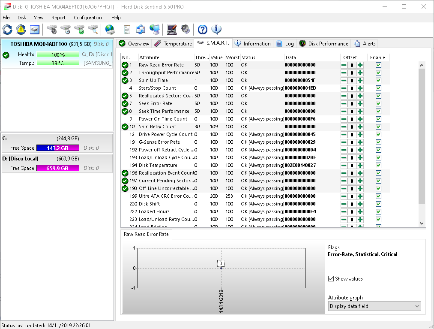Click green status icon for Throughput Performance
Image resolution: width=434 pixels, height=329 pixels.
(125, 73)
